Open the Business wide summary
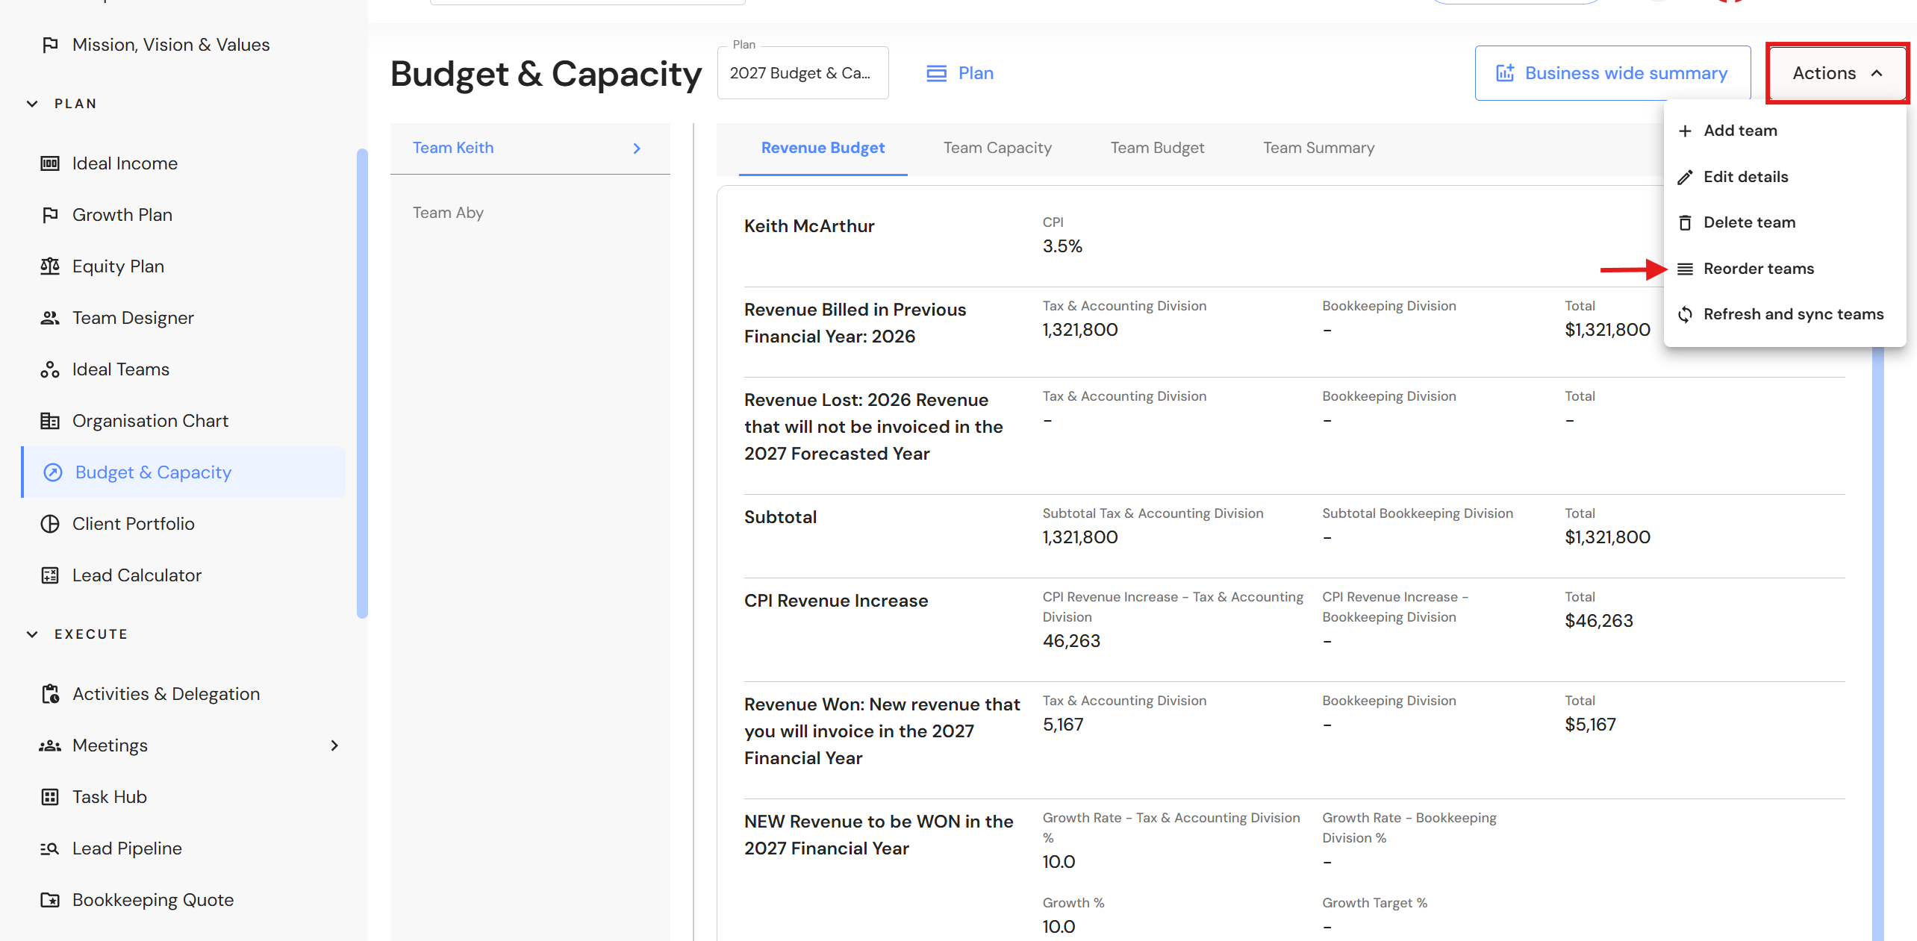Viewport: 1917px width, 941px height. (x=1612, y=73)
